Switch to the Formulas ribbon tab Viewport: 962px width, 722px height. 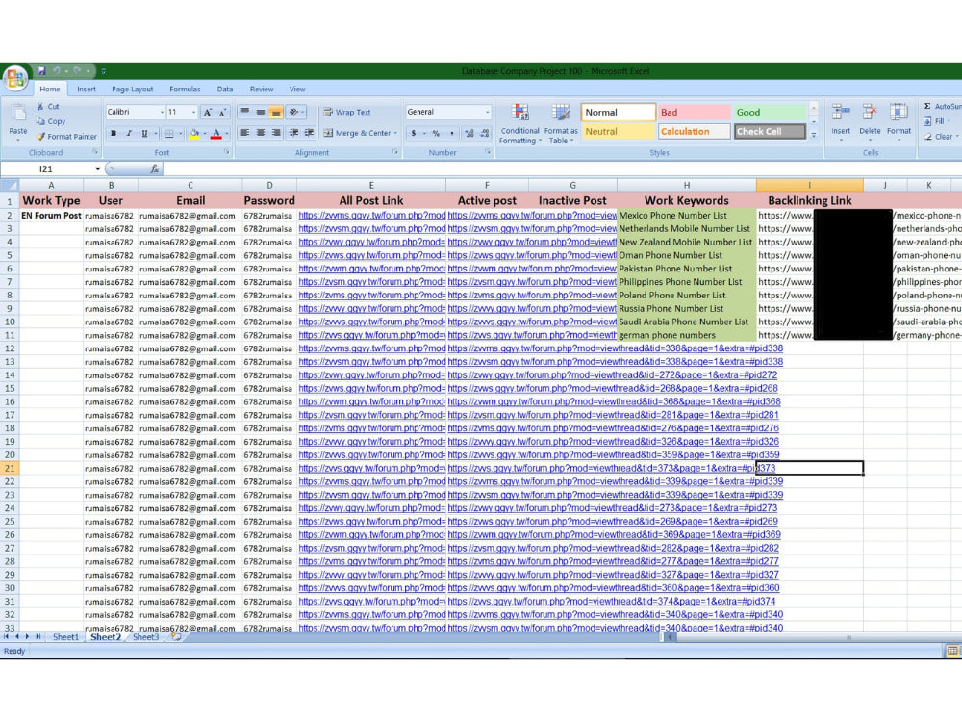pos(185,89)
